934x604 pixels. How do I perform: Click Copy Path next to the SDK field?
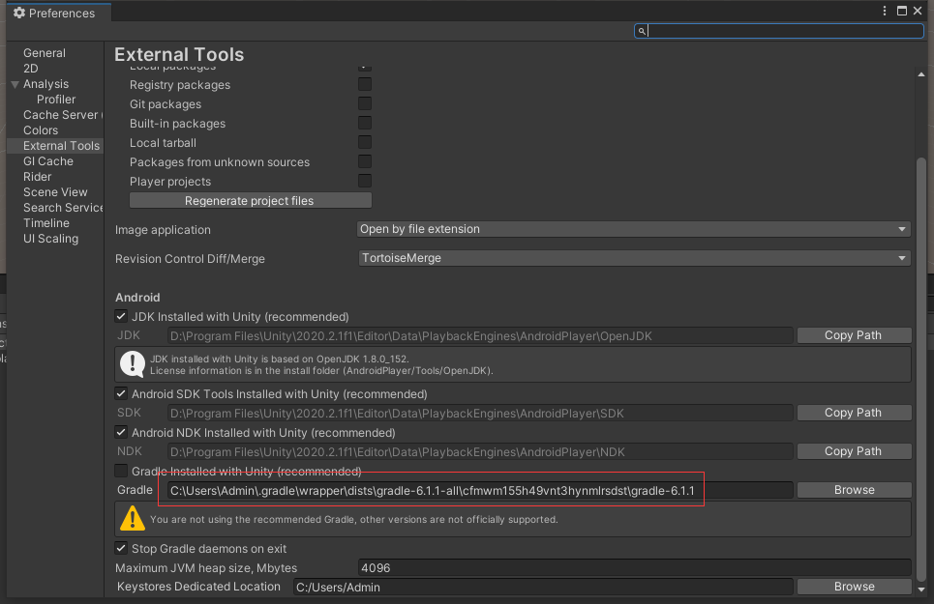pyautogui.click(x=853, y=413)
